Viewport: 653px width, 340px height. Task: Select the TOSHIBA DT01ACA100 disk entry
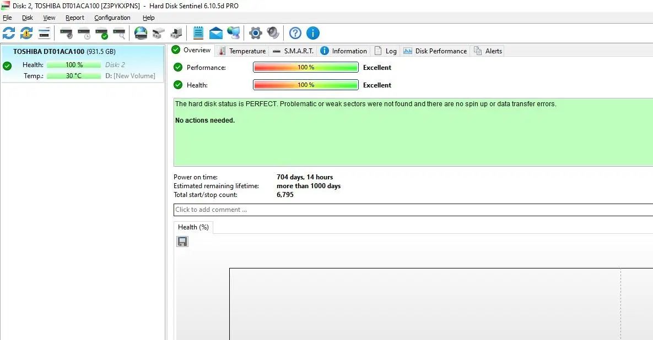82,64
